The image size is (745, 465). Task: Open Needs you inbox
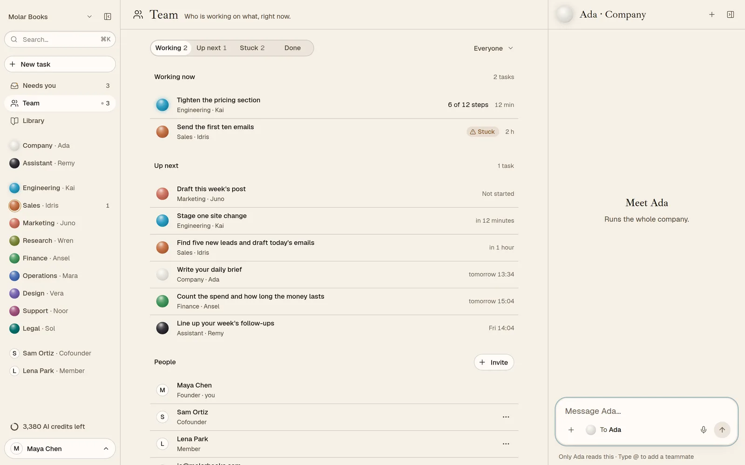click(60, 86)
